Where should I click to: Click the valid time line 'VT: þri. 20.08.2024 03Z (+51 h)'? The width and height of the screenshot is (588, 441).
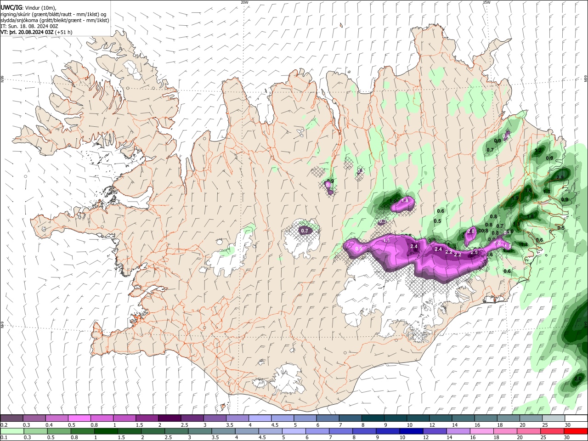coord(36,32)
